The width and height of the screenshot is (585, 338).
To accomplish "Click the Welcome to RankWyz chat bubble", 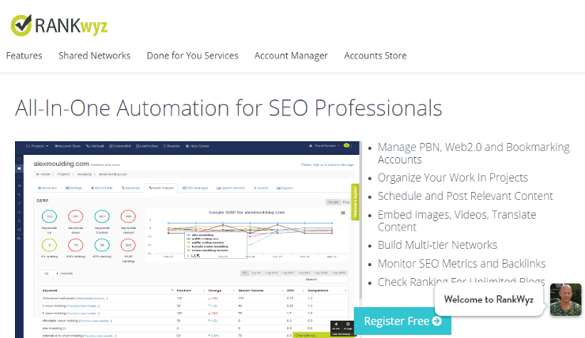I will (489, 299).
